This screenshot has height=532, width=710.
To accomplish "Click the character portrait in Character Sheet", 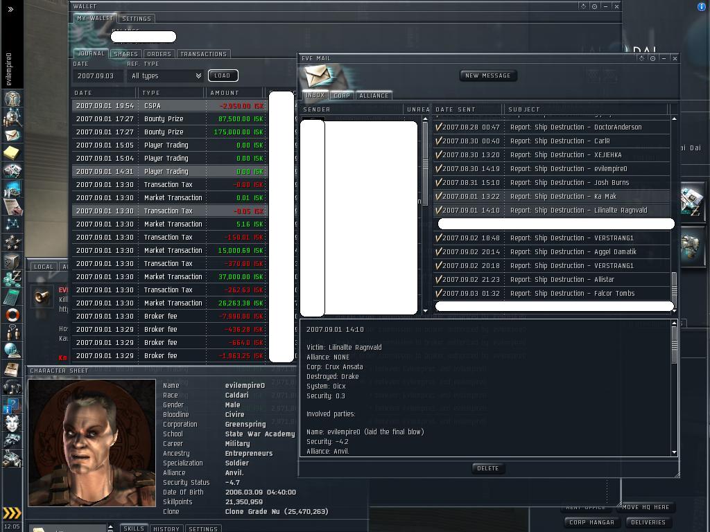I will click(x=92, y=443).
